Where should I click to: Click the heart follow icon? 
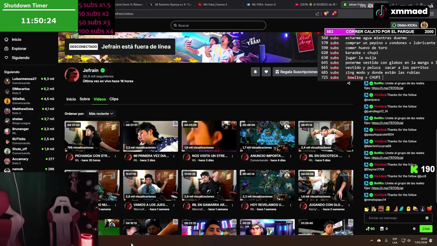coord(266,72)
